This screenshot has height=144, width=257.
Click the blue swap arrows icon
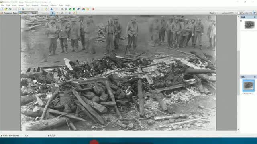click(x=78, y=9)
